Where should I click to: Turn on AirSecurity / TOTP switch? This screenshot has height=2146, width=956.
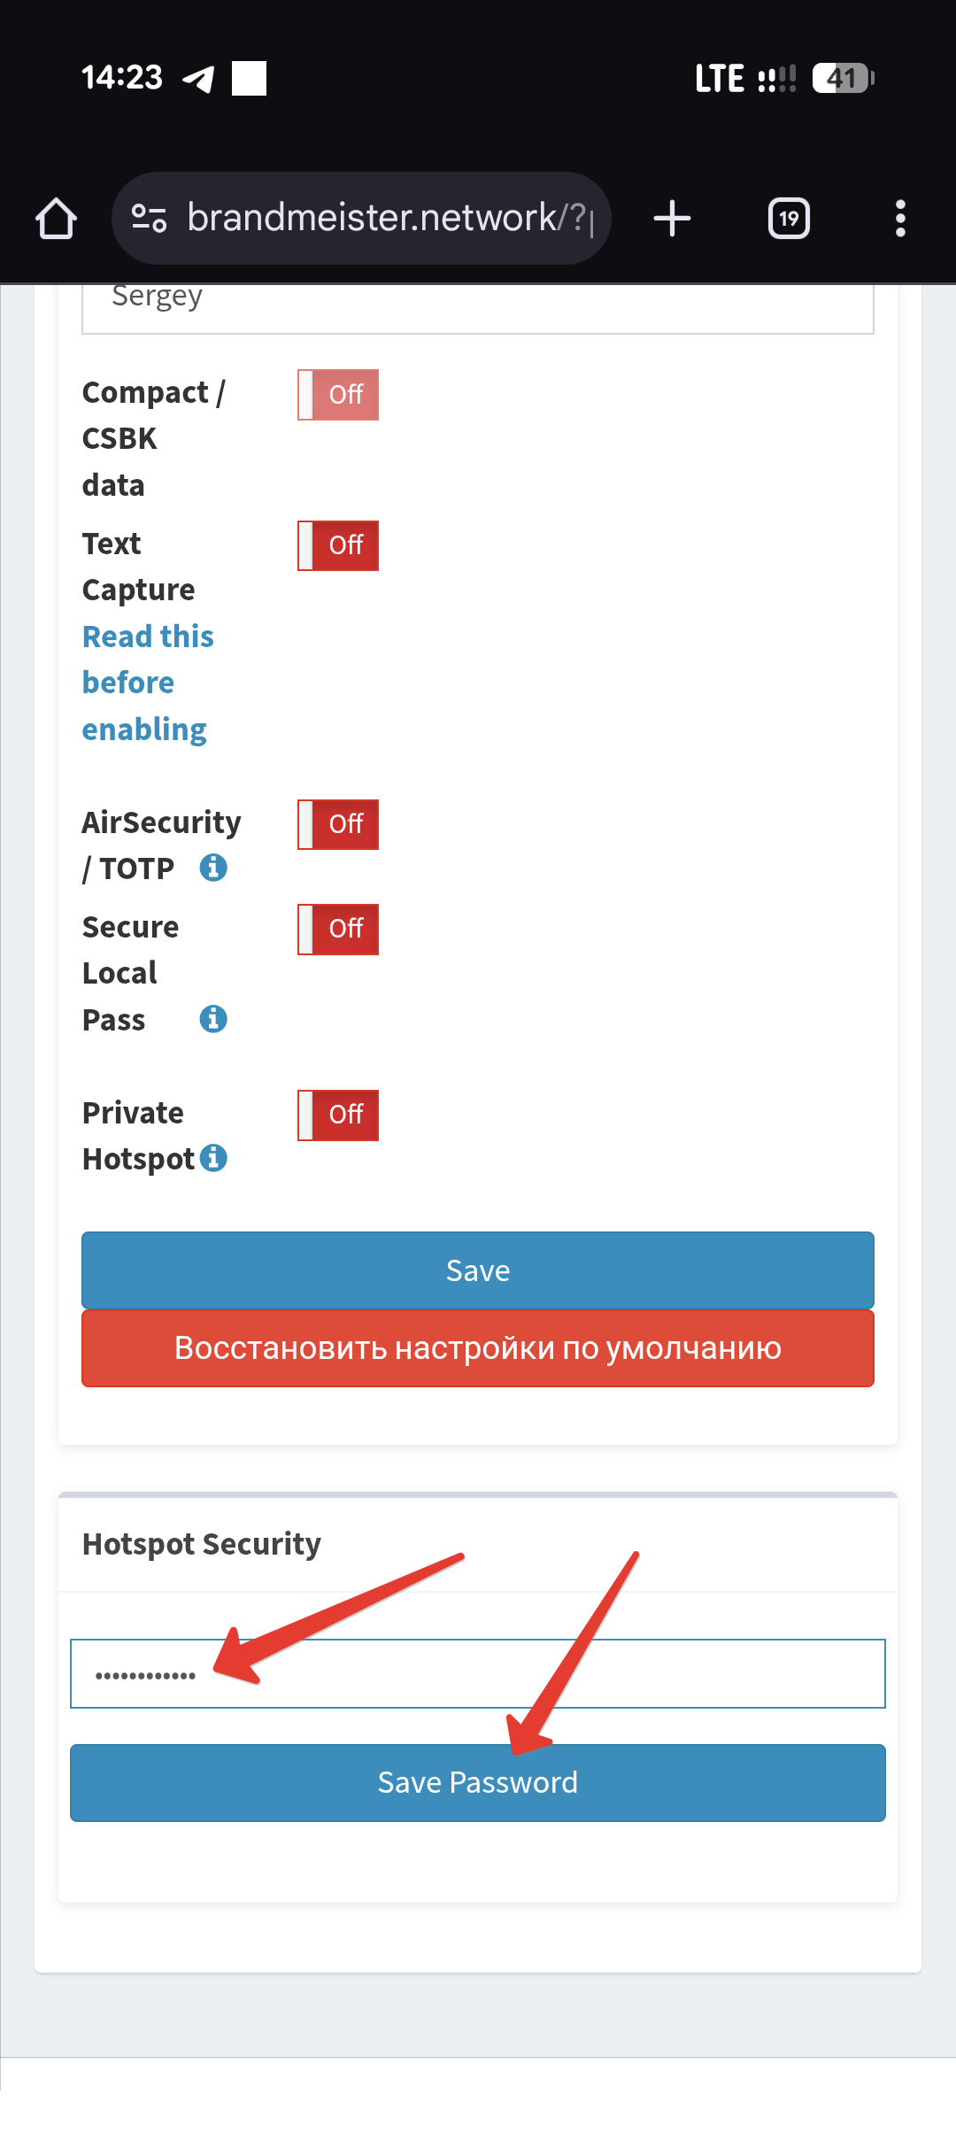338,824
